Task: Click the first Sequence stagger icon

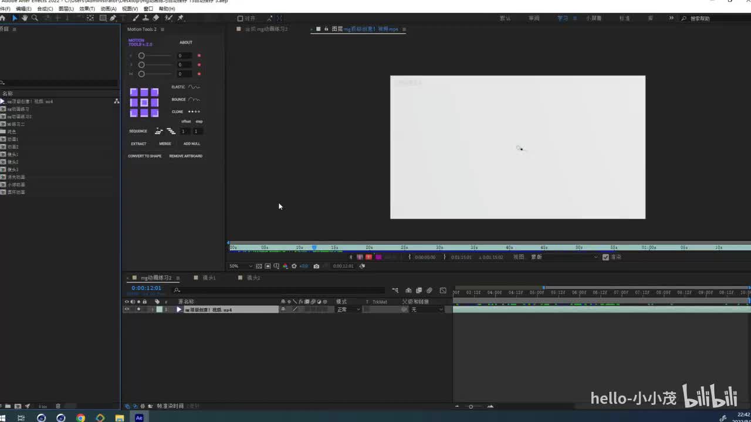Action: [x=158, y=131]
